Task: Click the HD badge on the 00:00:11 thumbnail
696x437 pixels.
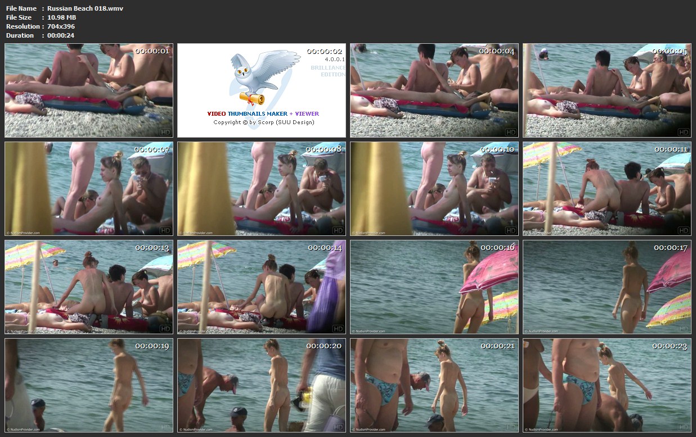Action: click(684, 230)
